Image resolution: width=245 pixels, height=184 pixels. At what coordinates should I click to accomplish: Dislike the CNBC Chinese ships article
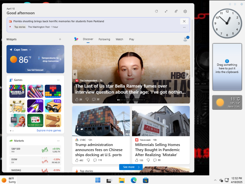click(88, 160)
